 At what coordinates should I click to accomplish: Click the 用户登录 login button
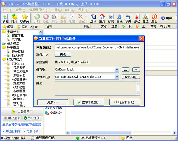point(12,118)
